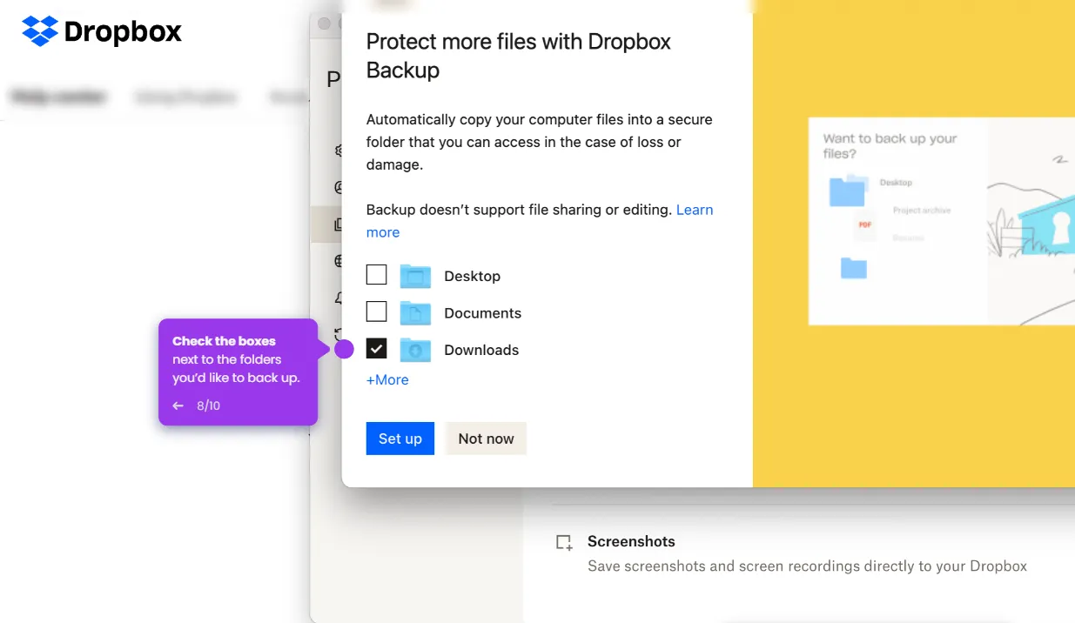Click the Set up button
Viewport: 1075px width, 623px height.
400,439
